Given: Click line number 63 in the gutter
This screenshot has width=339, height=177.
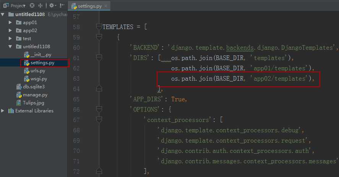Looking at the screenshot, I should 76,78.
